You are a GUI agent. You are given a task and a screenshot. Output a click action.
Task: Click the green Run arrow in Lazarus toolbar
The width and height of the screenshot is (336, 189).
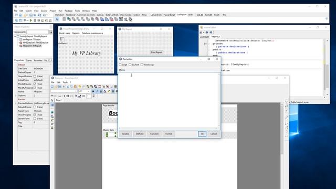(x=31, y=20)
